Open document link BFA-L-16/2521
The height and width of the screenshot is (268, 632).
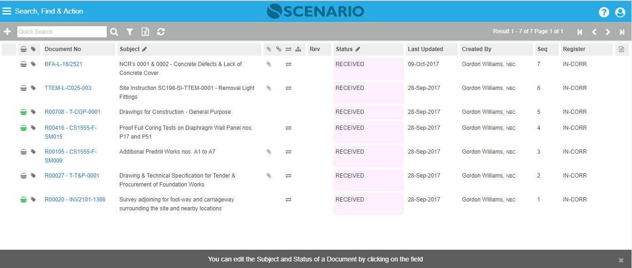63,64
